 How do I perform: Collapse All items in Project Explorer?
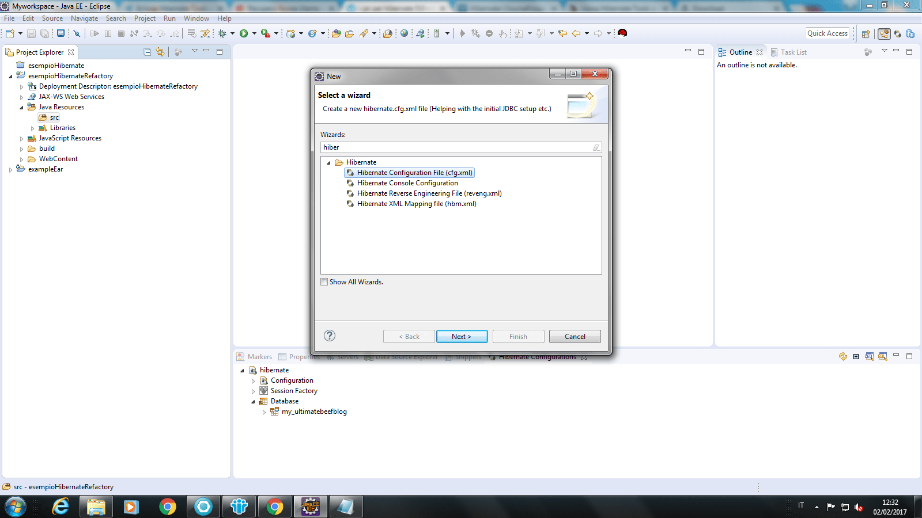pos(147,52)
